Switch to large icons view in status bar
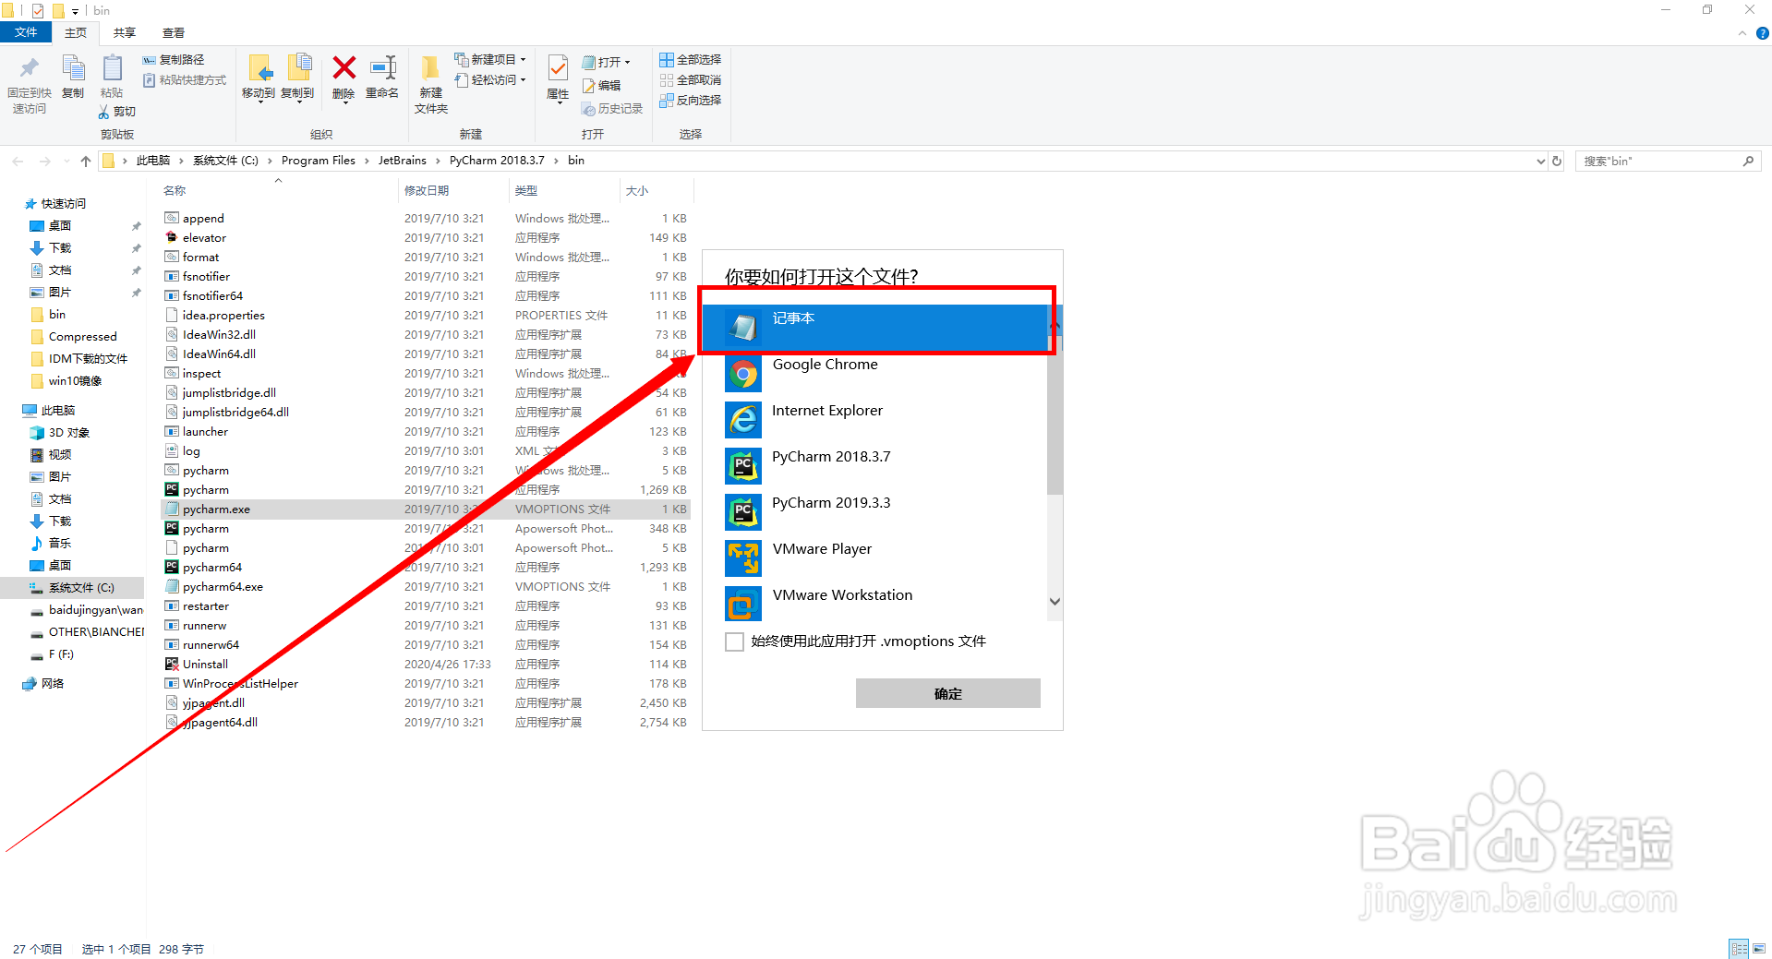The width and height of the screenshot is (1772, 959). pyautogui.click(x=1758, y=949)
